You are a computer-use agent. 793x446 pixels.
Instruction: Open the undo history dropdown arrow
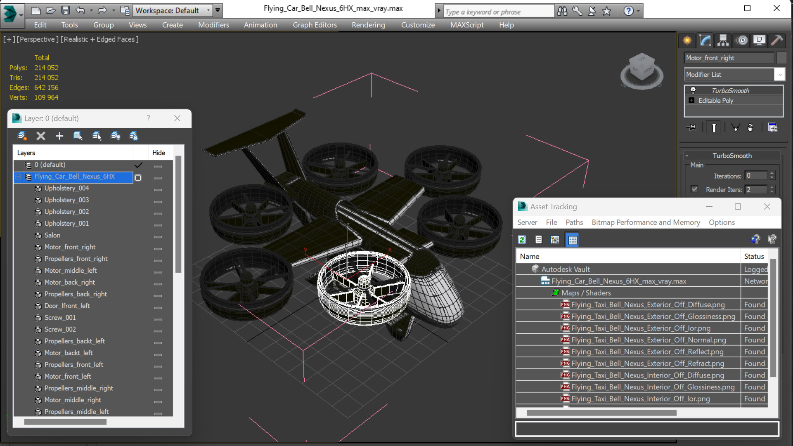[x=91, y=10]
